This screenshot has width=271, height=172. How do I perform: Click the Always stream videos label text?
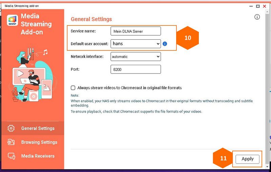[129, 88]
